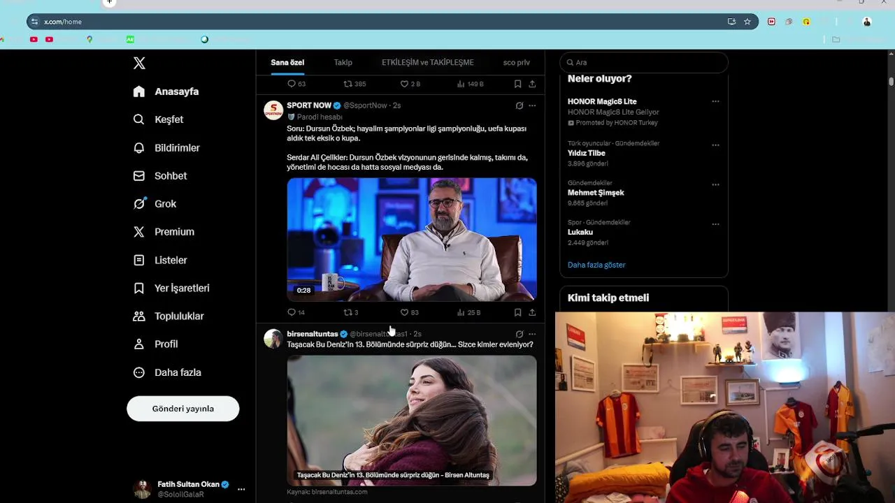
Task: Open Yıldız Tilbe trend options
Action: [715, 145]
